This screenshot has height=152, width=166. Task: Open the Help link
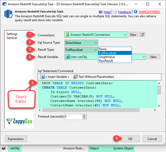[107, 12]
